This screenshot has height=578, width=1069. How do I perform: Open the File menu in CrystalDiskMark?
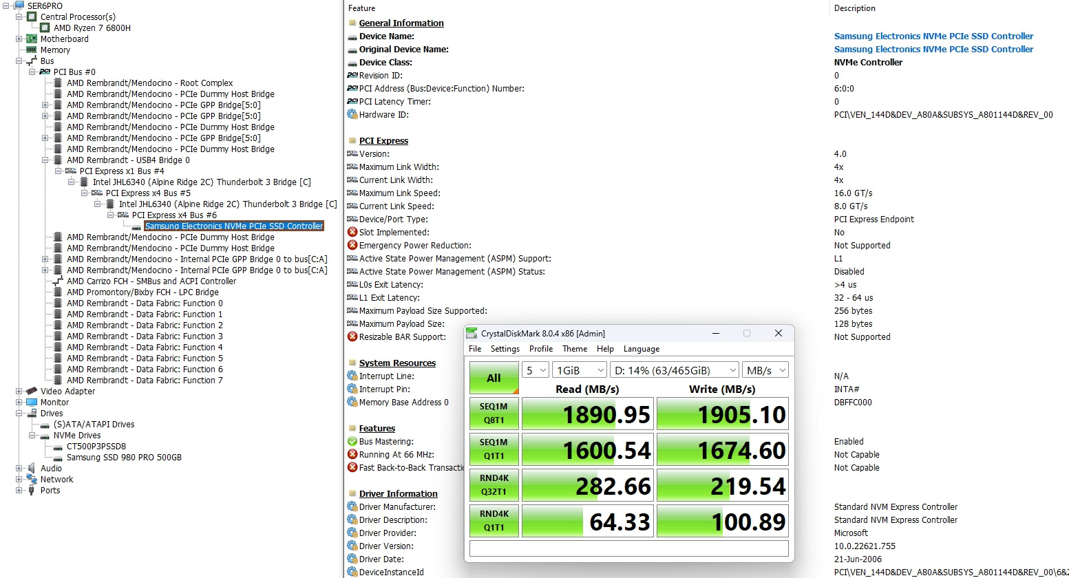point(475,349)
